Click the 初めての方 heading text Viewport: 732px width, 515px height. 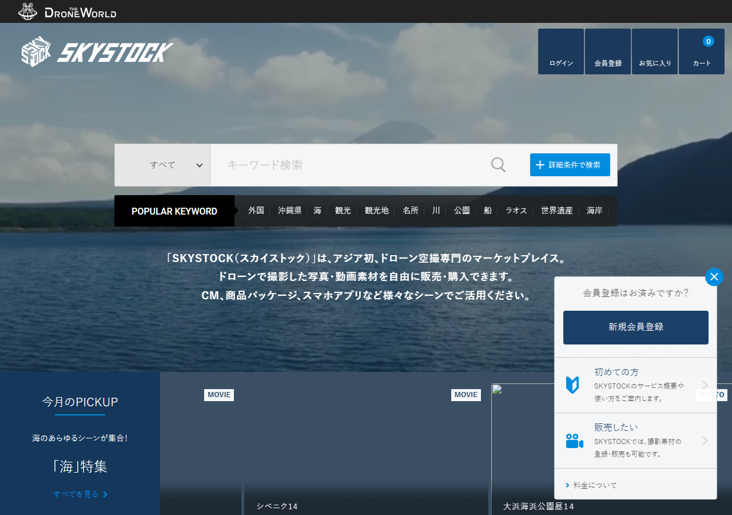click(616, 372)
